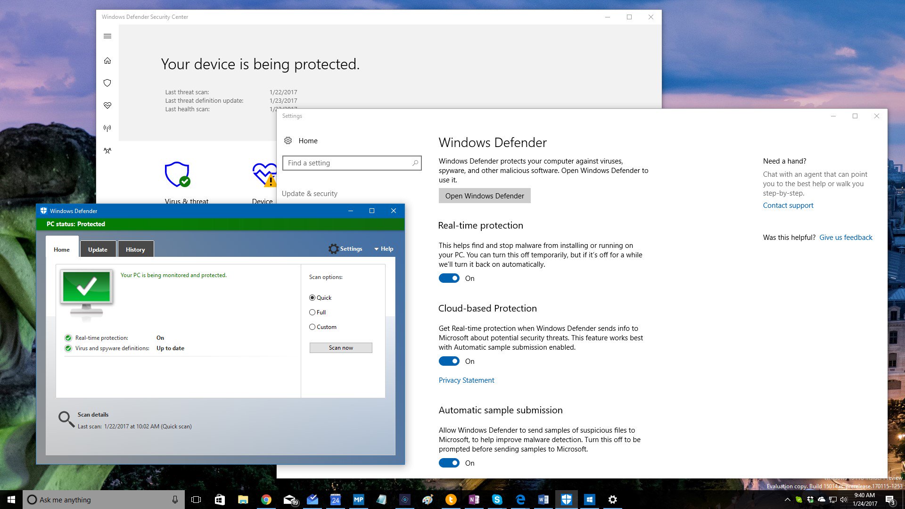
Task: Click the Home icon in Security Center sidebar
Action: coord(107,61)
